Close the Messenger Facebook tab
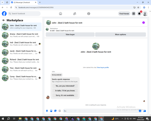151x121 pixels. [x=36, y=2]
